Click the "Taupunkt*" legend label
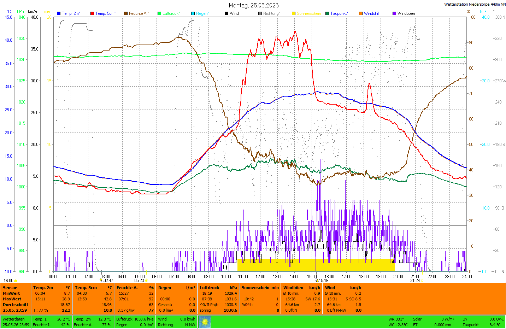The height and width of the screenshot is (329, 506). tap(340, 13)
